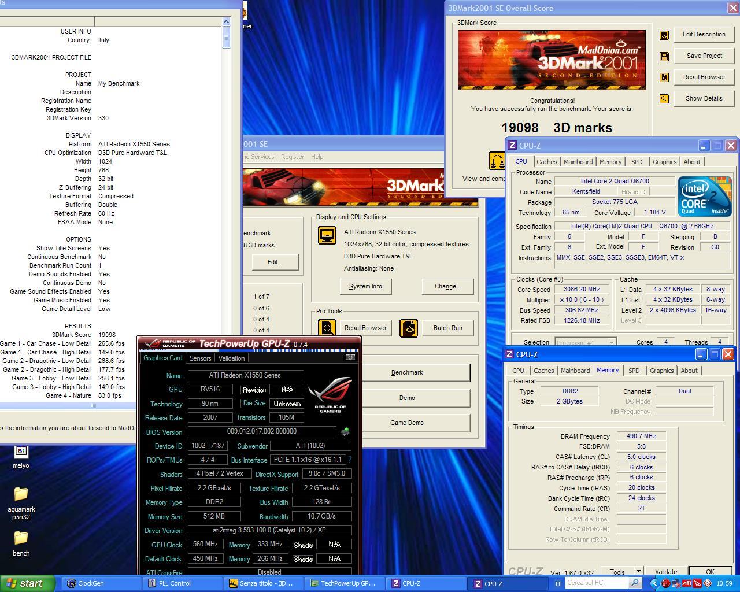Click the Bus Interface question mark in GPU-Z

coord(350,460)
